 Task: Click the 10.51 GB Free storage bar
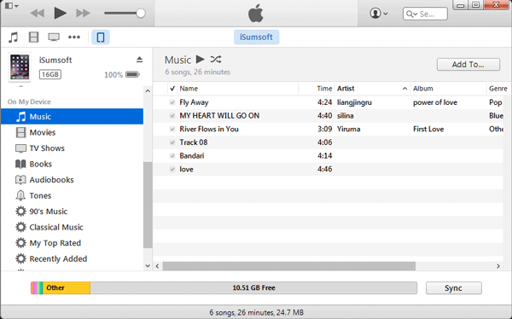(x=253, y=288)
